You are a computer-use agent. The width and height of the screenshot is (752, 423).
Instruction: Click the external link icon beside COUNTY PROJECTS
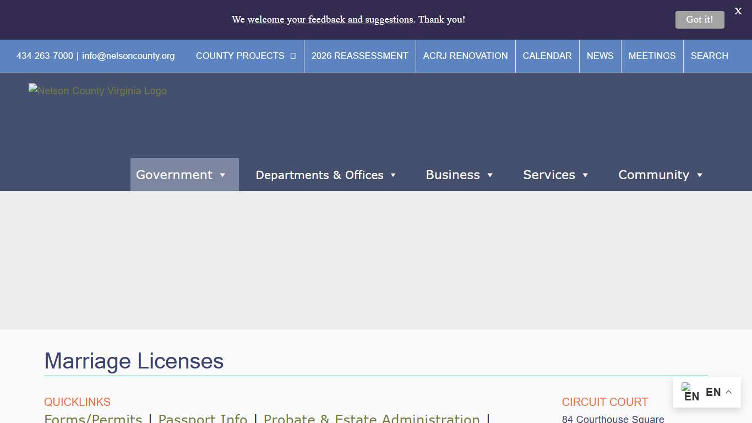click(x=292, y=56)
